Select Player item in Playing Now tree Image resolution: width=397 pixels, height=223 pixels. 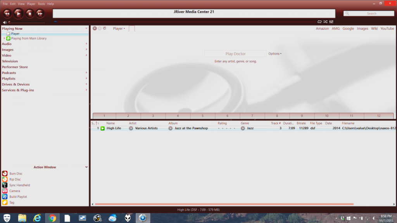tap(15, 34)
